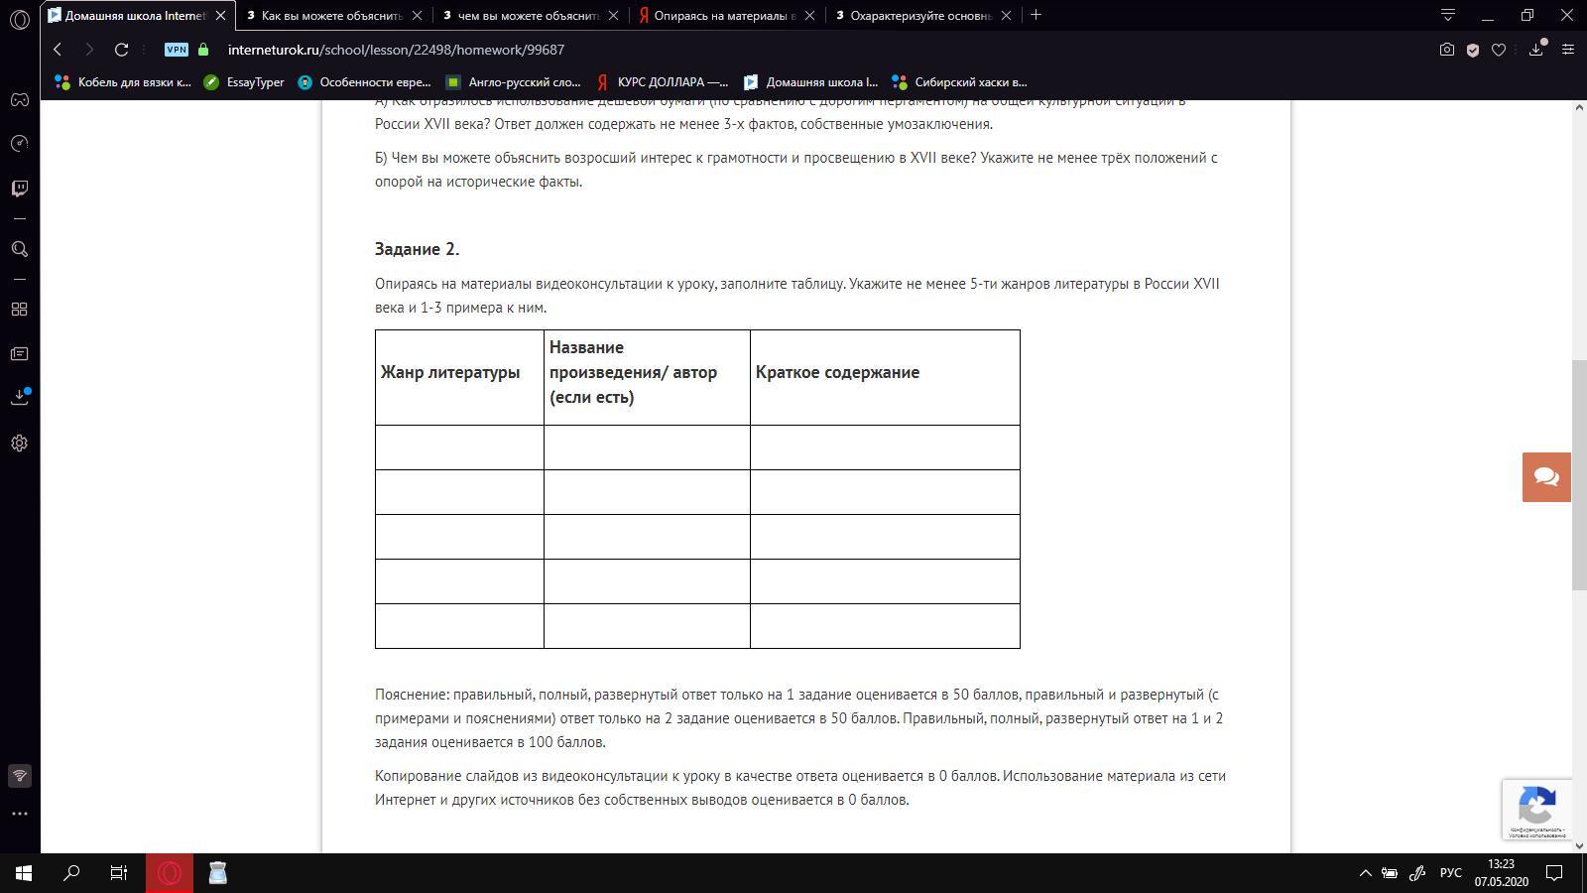Reload the current page
The height and width of the screenshot is (893, 1587).
(x=121, y=50)
